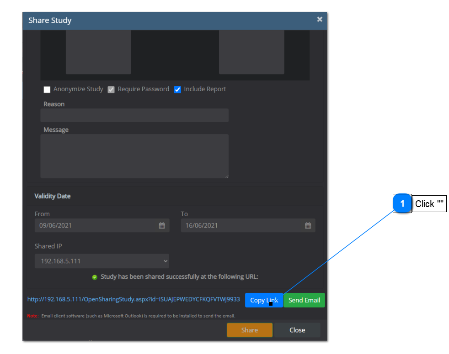Viewport: 449px width, 354px height.
Task: Click the Message box resize handle
Action: (226, 176)
